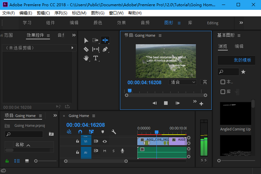Mute the A1 audio track

pyautogui.click(x=105, y=151)
